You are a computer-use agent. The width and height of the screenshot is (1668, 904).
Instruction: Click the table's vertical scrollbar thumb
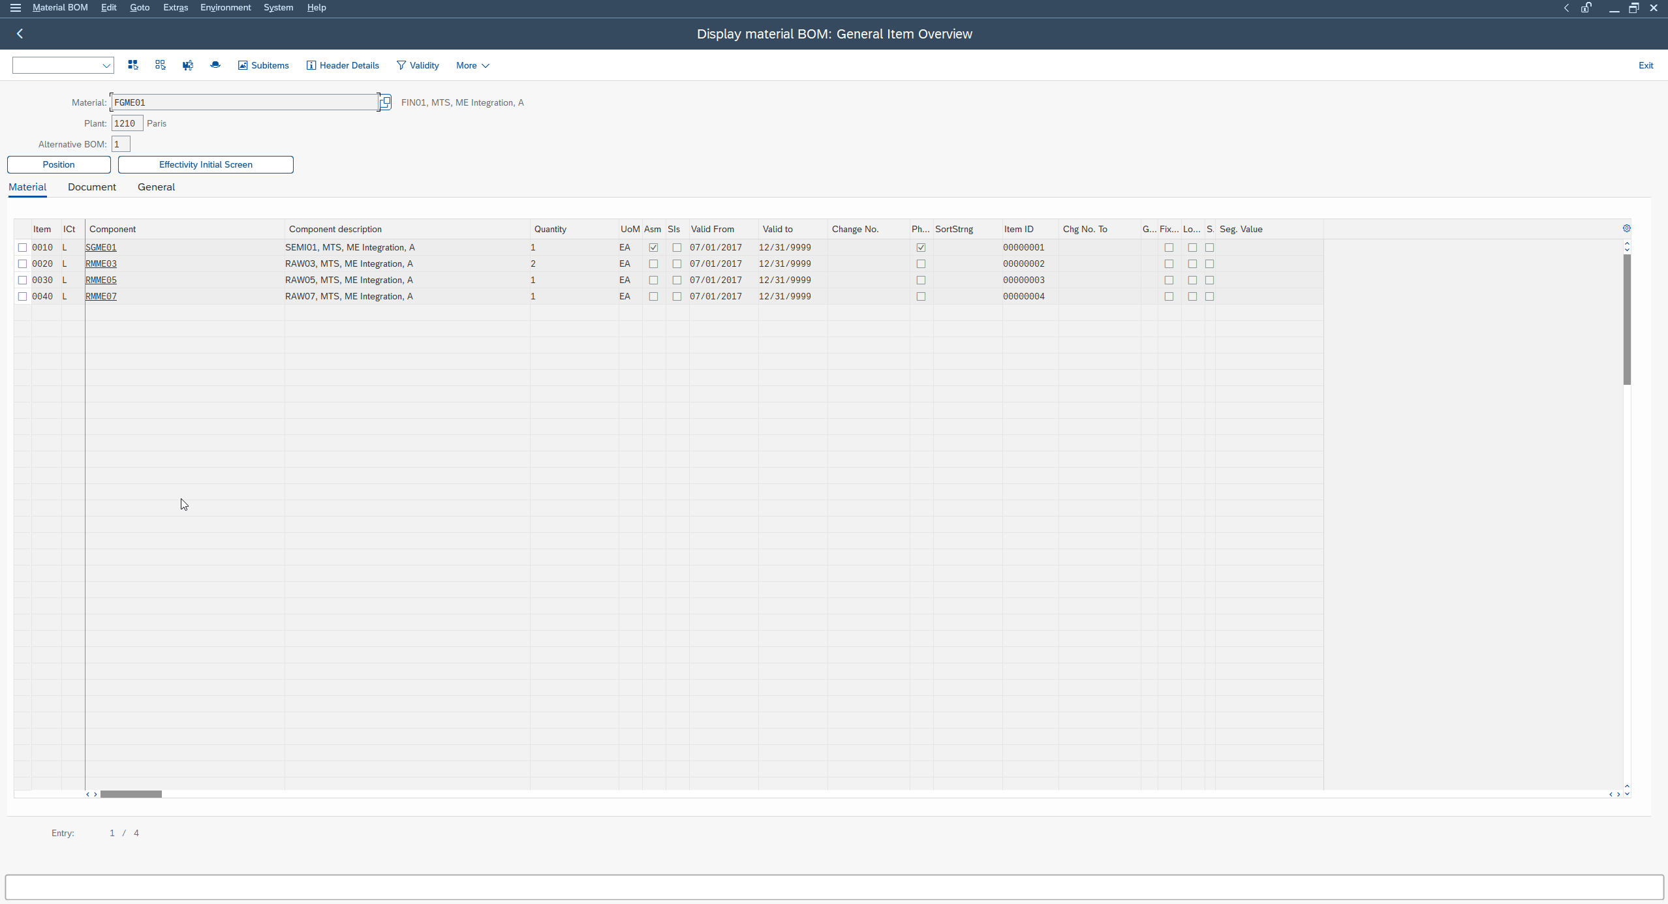(1627, 320)
